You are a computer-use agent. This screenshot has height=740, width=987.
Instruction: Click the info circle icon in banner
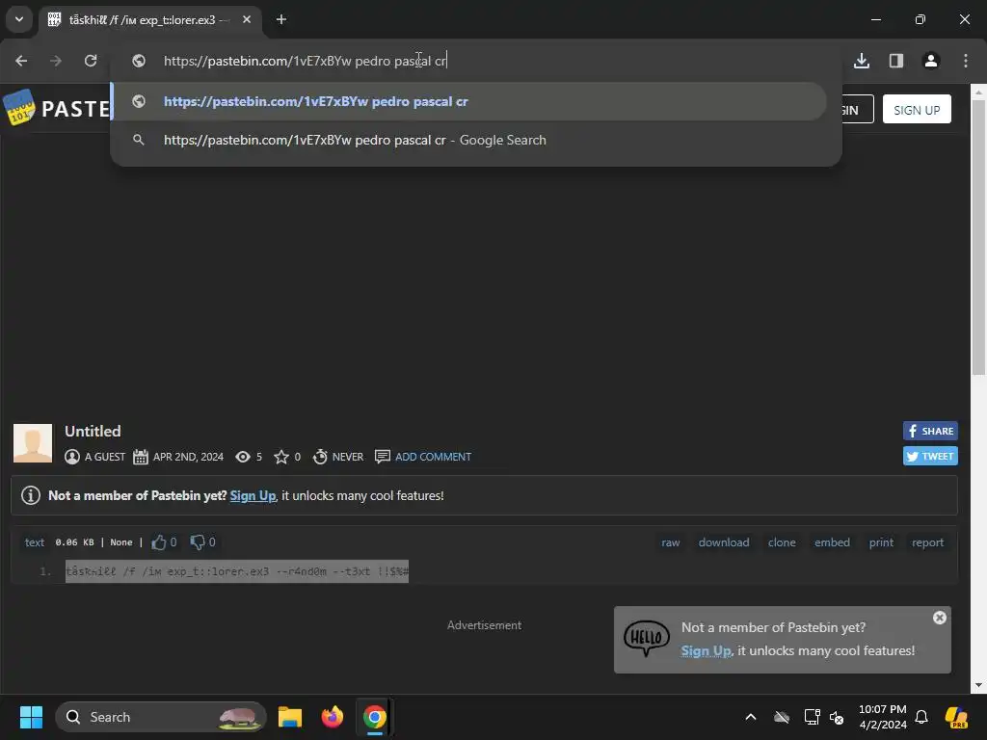pyautogui.click(x=31, y=496)
